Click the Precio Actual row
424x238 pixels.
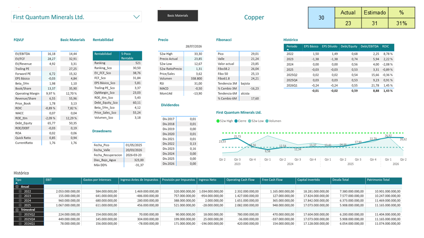[181, 59]
